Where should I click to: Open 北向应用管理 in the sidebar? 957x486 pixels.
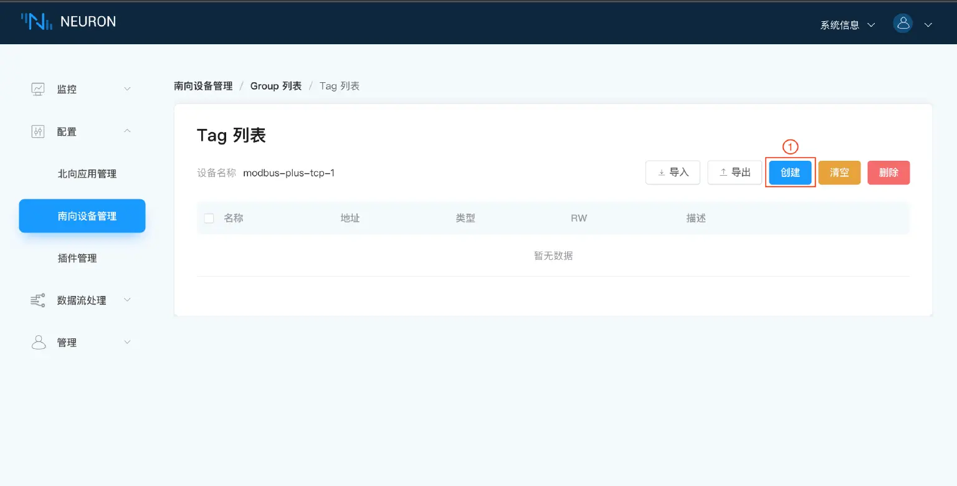(x=87, y=174)
